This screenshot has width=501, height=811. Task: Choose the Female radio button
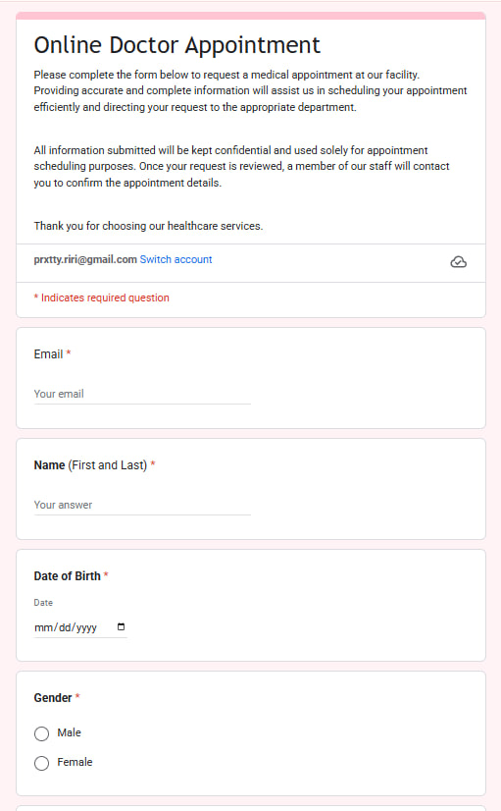tap(42, 763)
